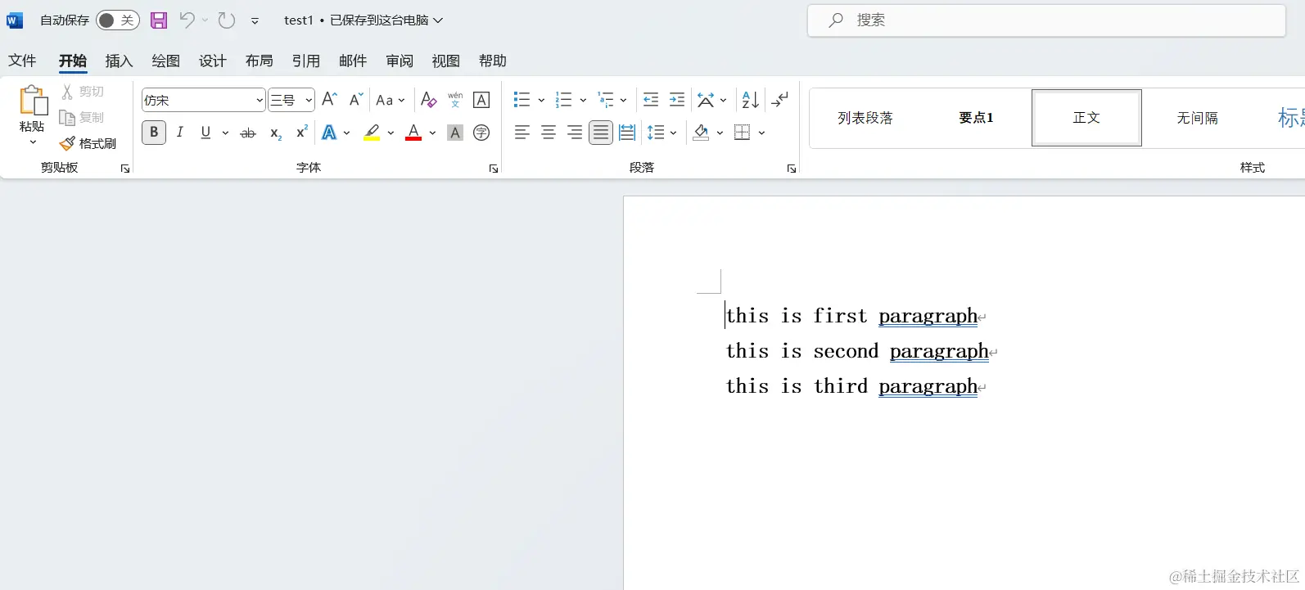Increase paragraph indent
This screenshot has height=590, width=1305.
point(677,100)
